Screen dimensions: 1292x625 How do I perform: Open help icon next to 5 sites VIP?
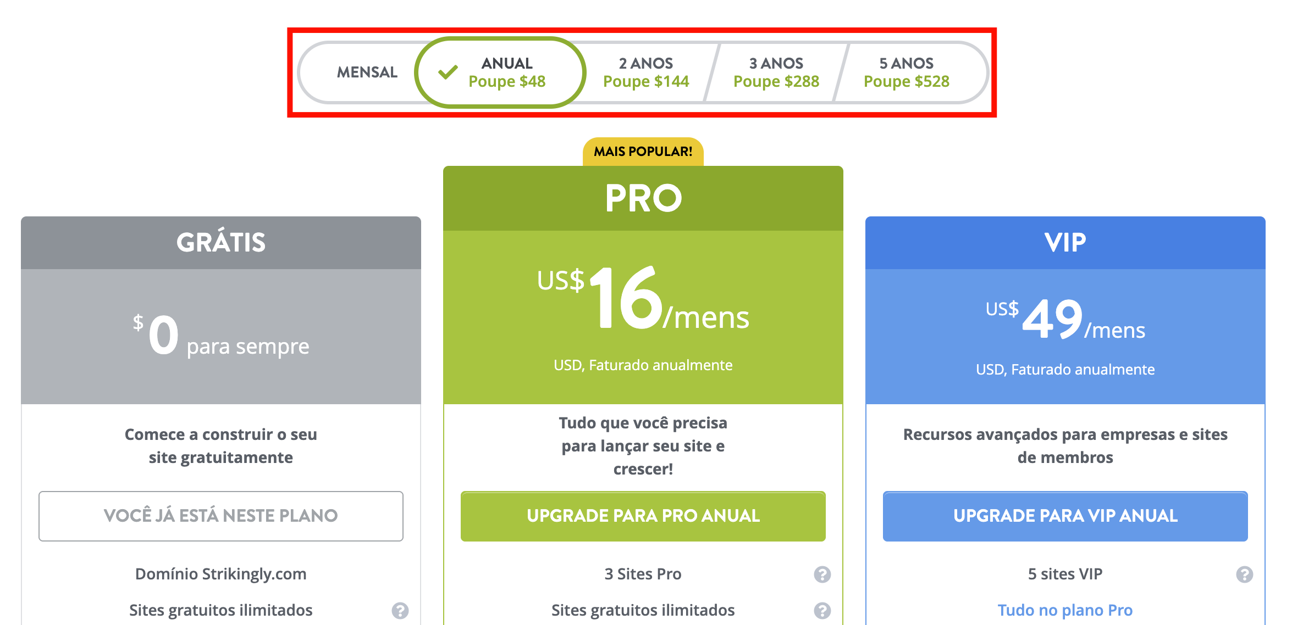pyautogui.click(x=1244, y=574)
